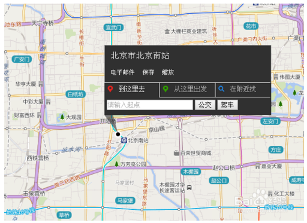Click the 百荣世贸商城 shopping icon

tap(176, 153)
